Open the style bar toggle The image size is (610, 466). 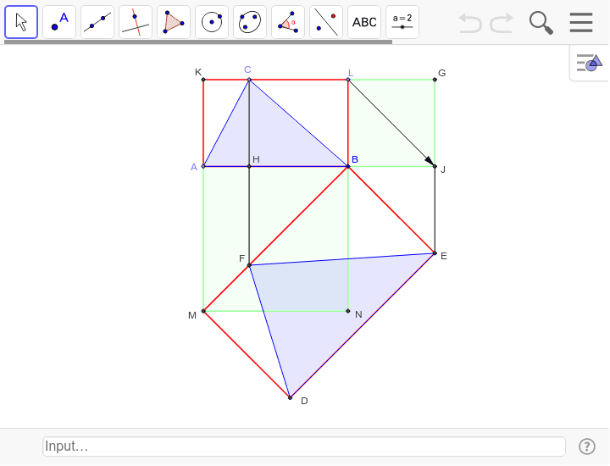point(590,63)
